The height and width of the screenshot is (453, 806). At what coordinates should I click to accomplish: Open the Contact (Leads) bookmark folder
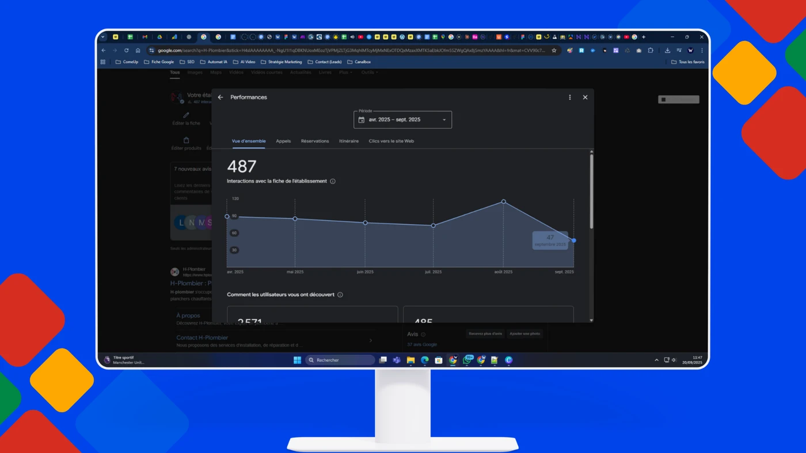tap(325, 62)
